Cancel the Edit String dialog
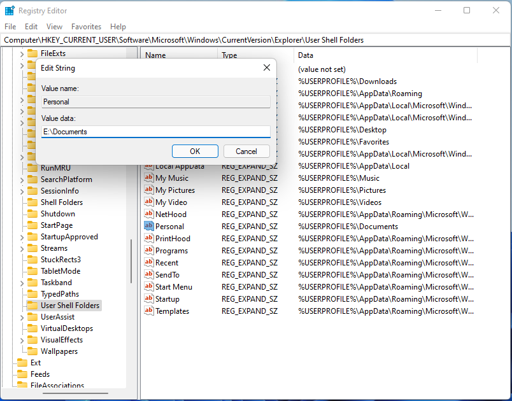 (246, 151)
